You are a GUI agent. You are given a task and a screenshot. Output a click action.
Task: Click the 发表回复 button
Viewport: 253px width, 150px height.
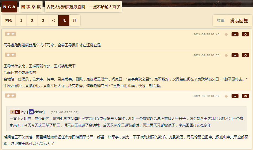point(239,21)
